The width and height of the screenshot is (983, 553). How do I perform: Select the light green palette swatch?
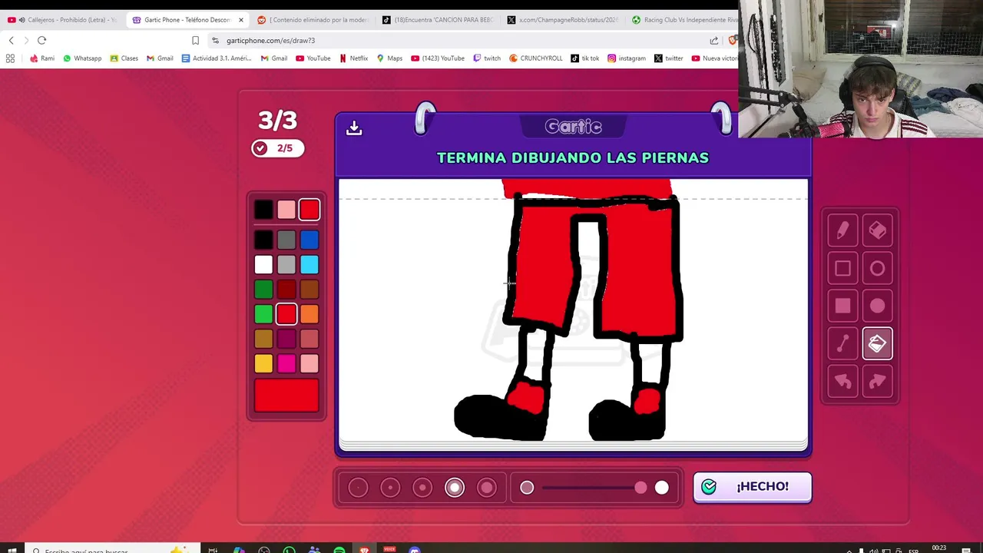[x=263, y=314]
